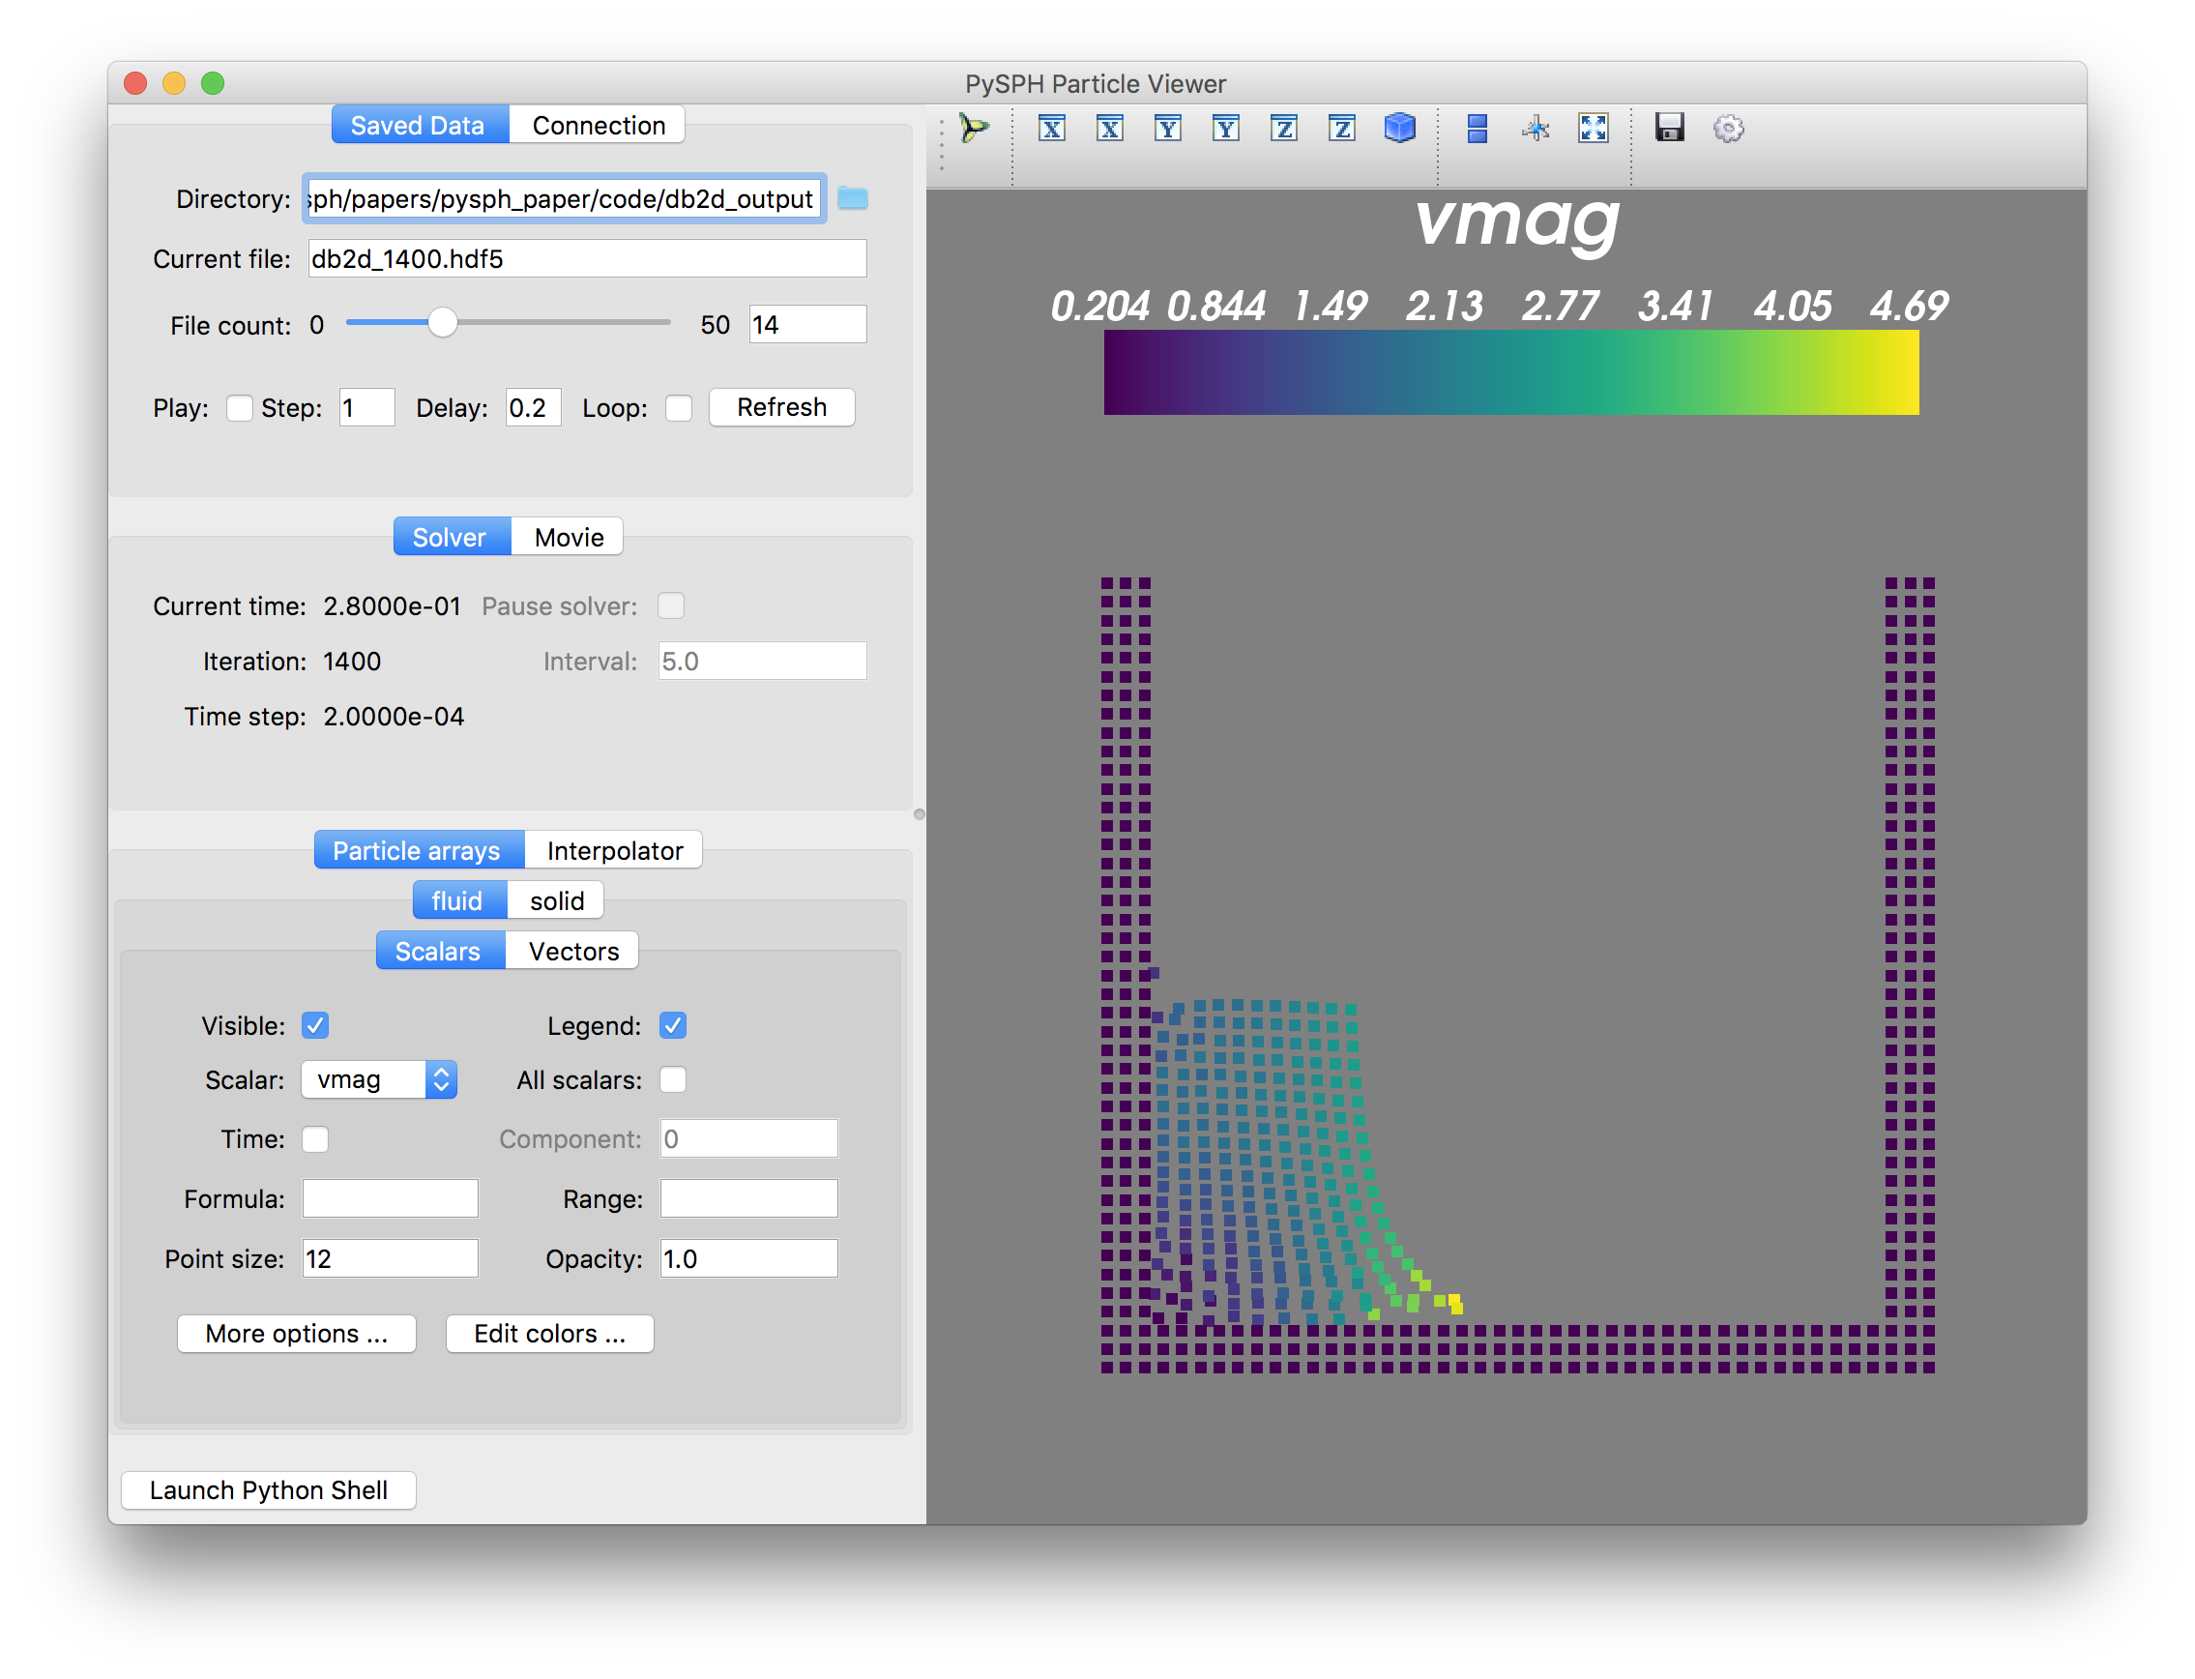Switch to the Connection tab
Screen dimensions: 2195x1679
(x=598, y=125)
